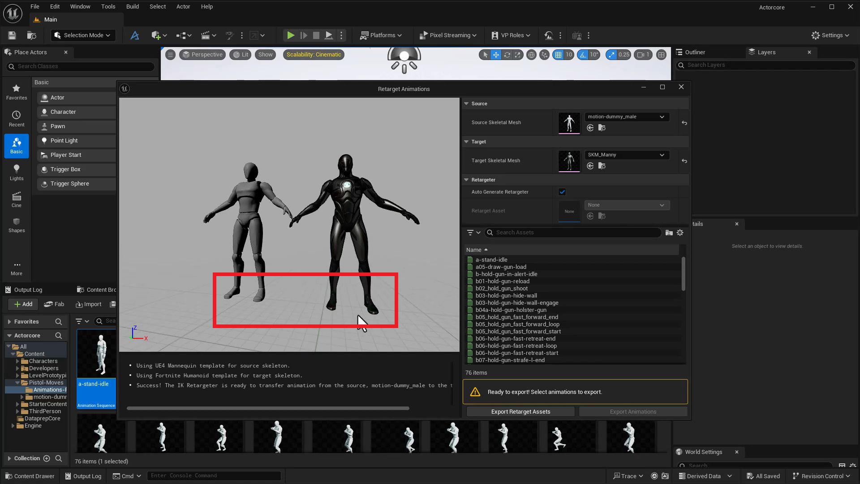Switch to the Layers tab

click(x=766, y=52)
